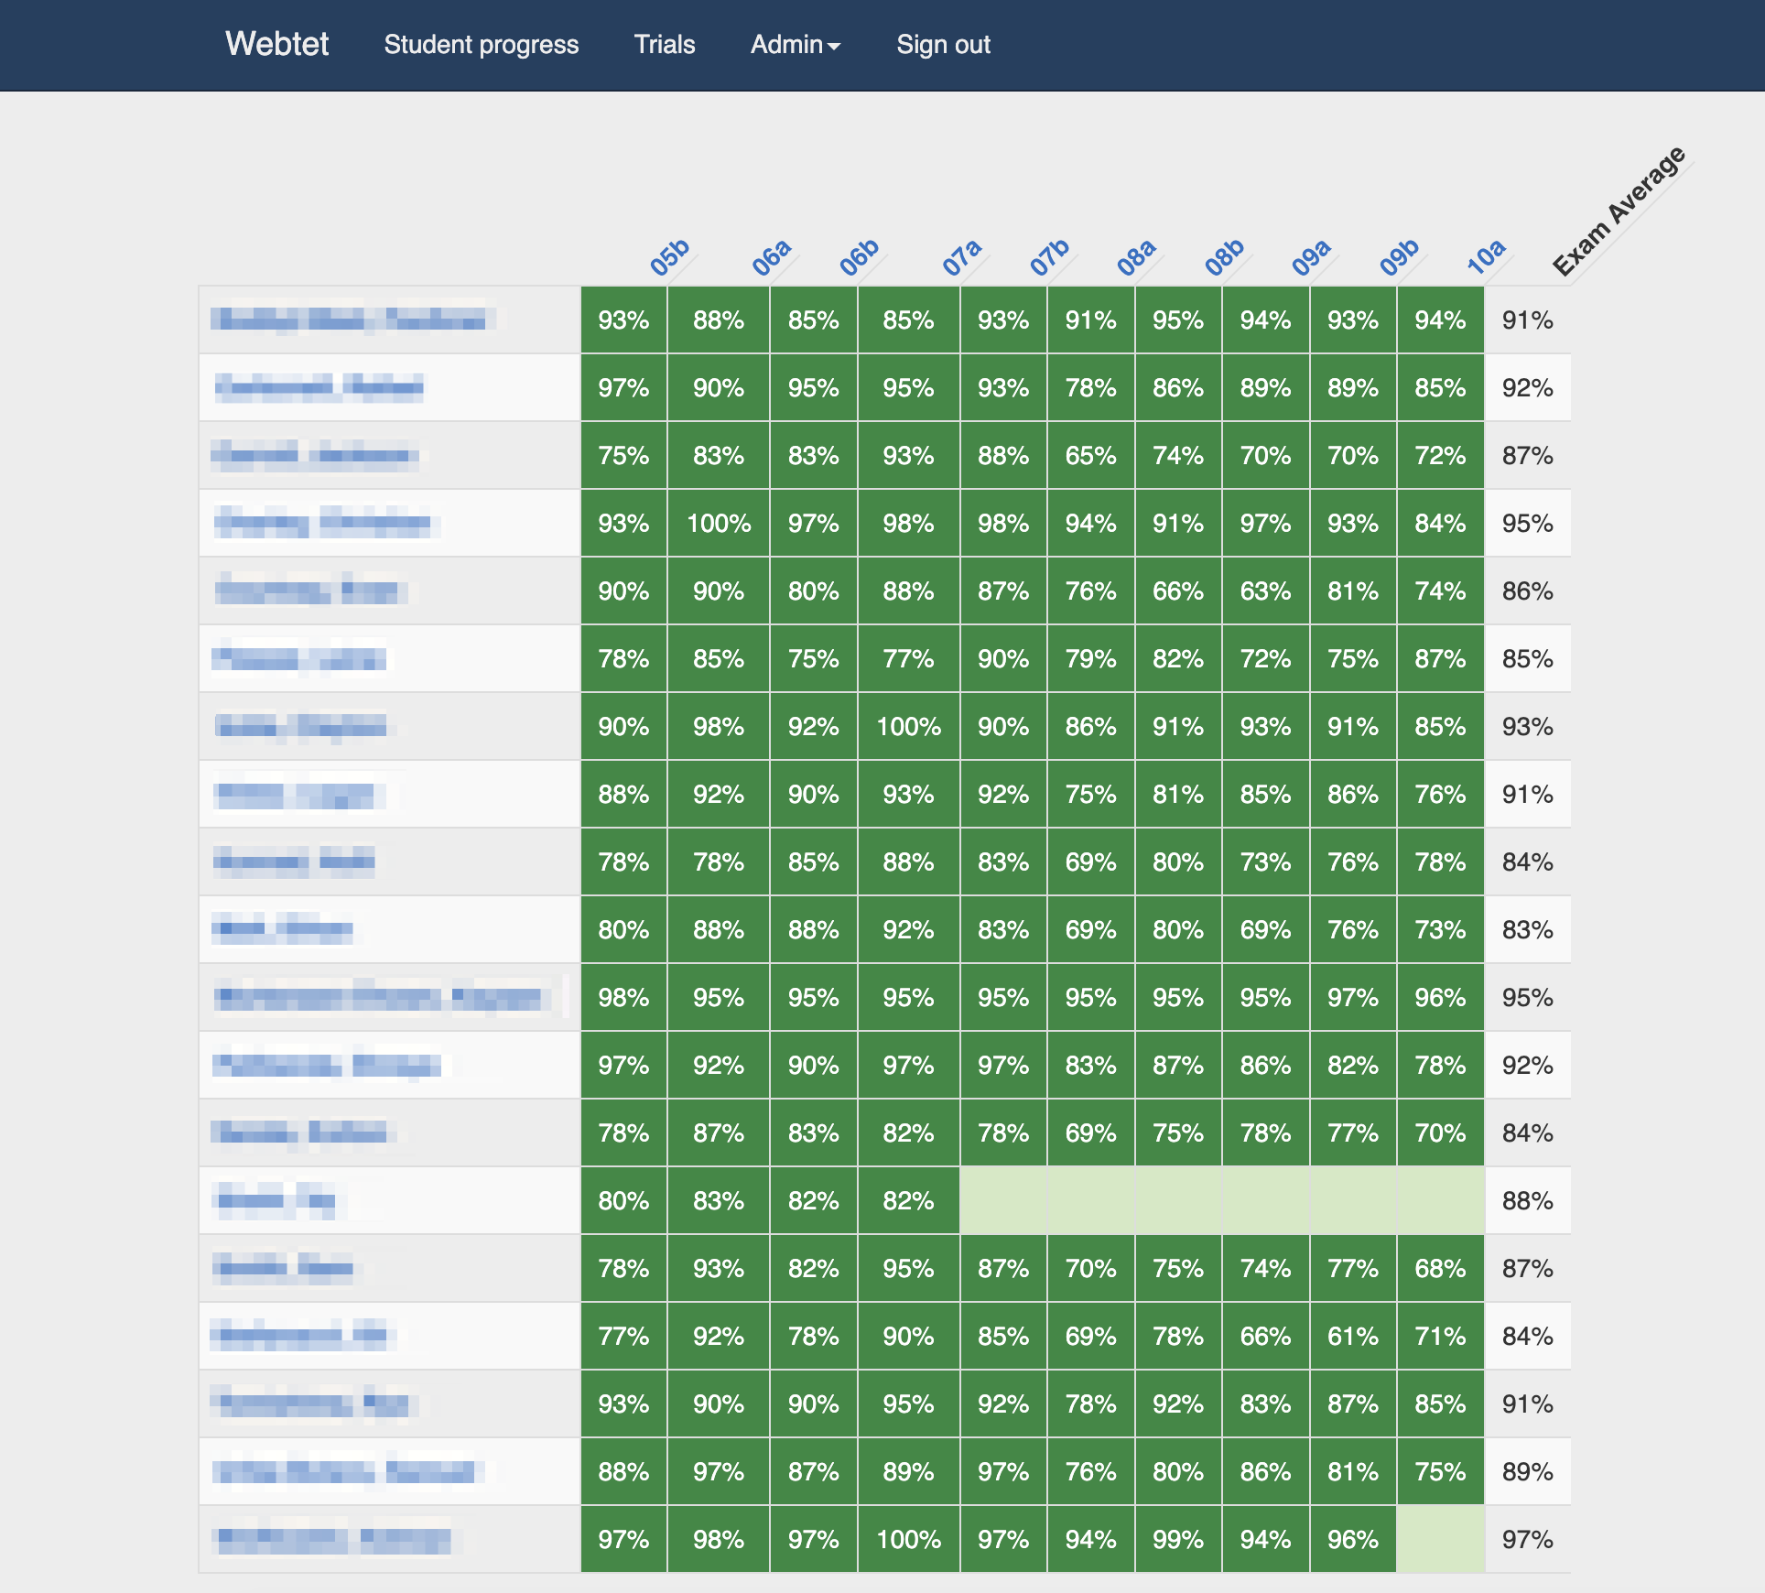This screenshot has width=1765, height=1593.
Task: Expand the Admin dropdown menu
Action: click(795, 44)
